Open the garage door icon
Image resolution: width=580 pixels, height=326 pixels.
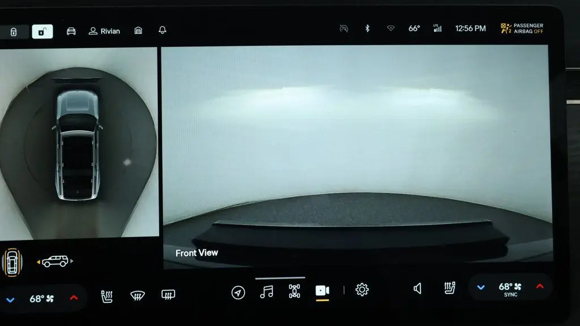(138, 31)
